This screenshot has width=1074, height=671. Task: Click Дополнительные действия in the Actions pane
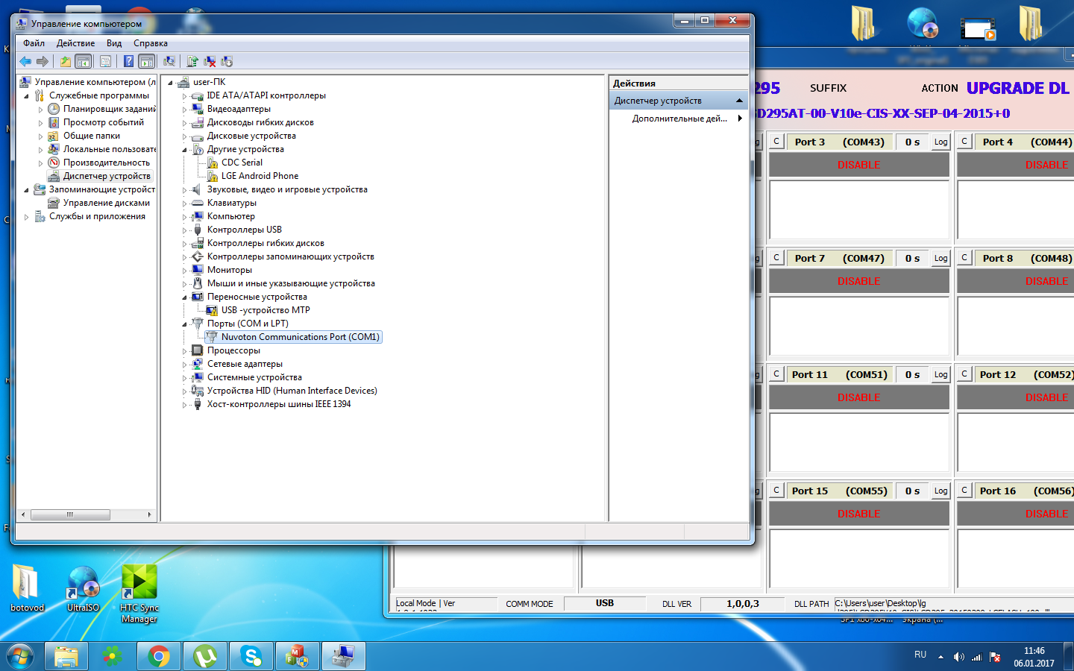coord(679,119)
